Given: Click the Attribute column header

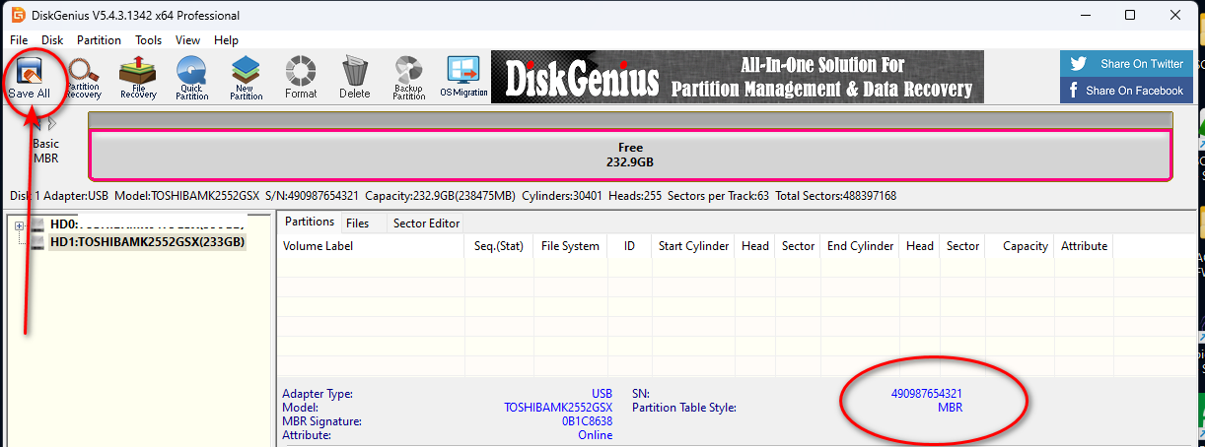Looking at the screenshot, I should pos(1084,246).
